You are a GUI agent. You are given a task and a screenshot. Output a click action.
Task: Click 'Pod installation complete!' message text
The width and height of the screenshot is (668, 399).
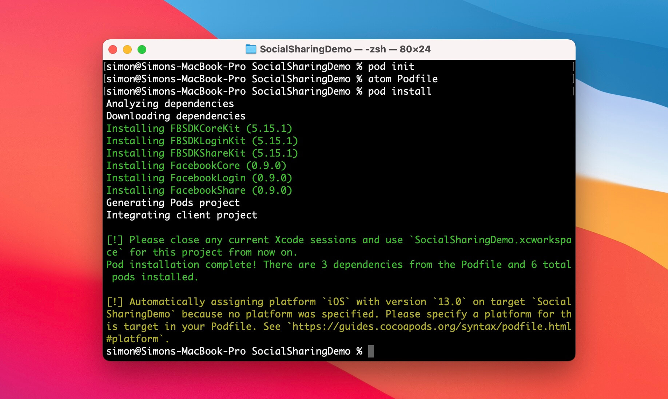[x=182, y=265]
